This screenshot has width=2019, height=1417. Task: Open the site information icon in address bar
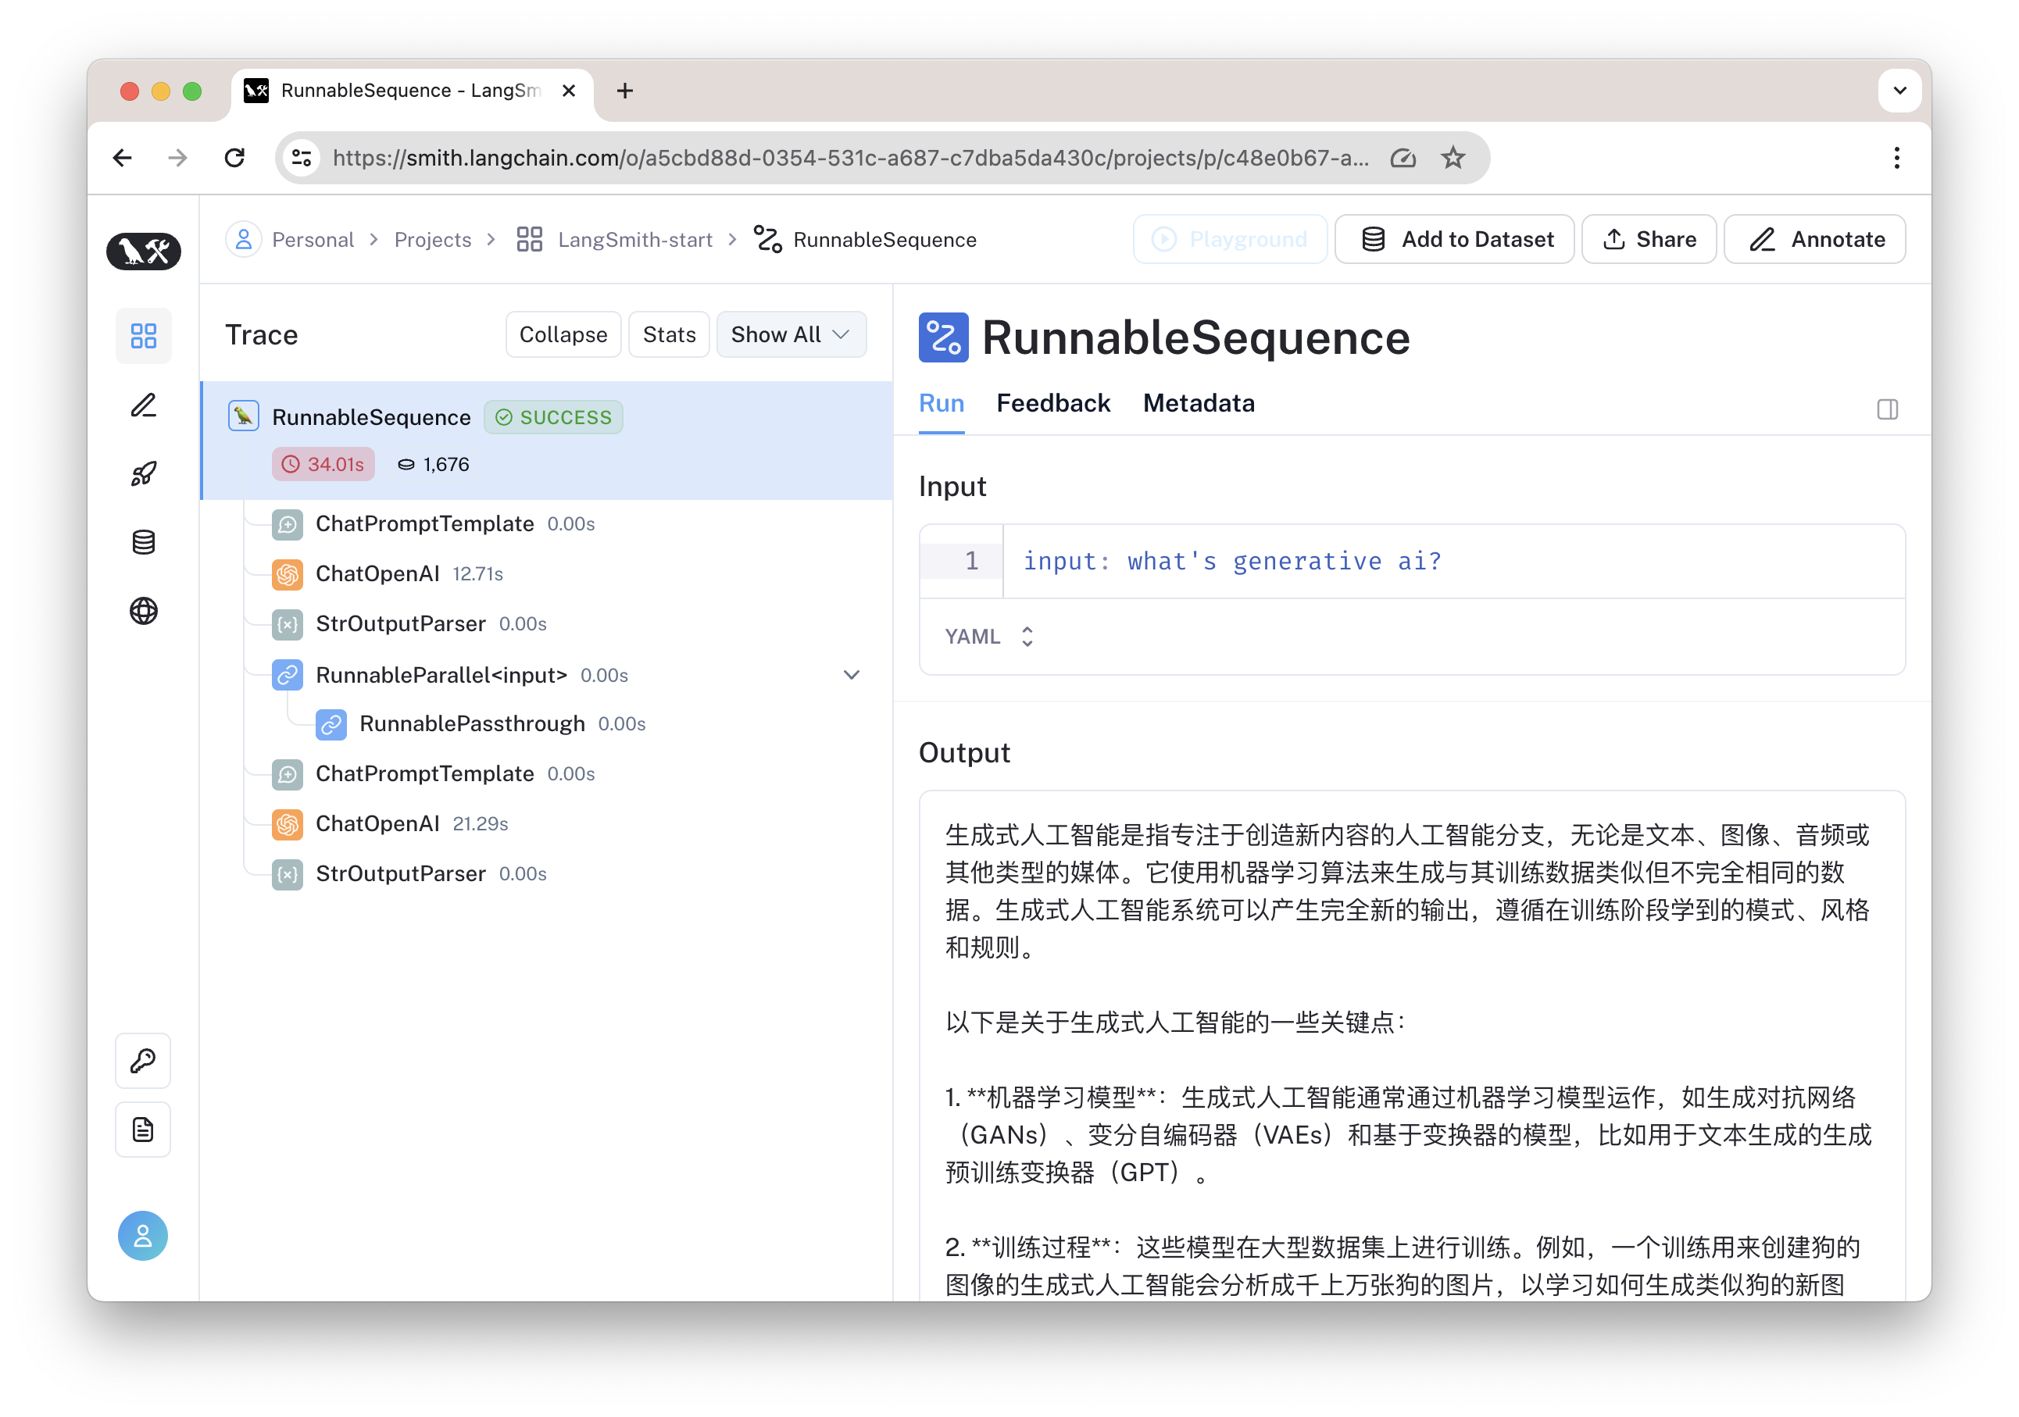[x=302, y=159]
